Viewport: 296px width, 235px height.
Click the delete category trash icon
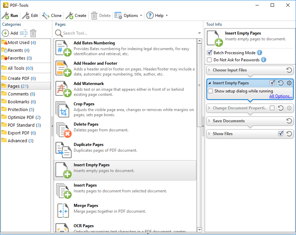(x=33, y=33)
